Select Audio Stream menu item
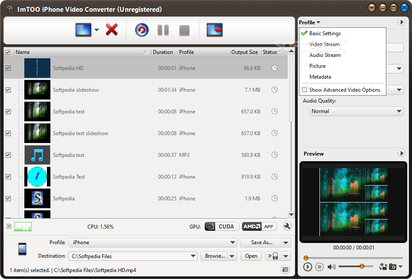This screenshot has width=412, height=279. click(342, 55)
